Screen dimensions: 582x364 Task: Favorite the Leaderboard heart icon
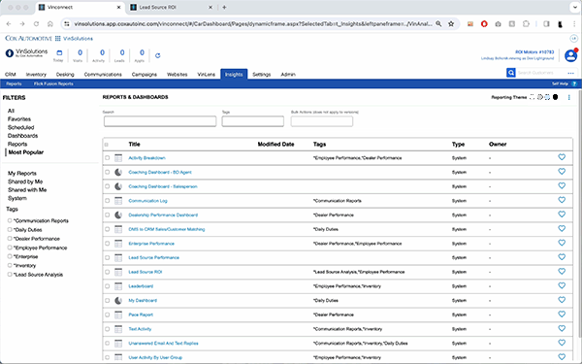562,285
